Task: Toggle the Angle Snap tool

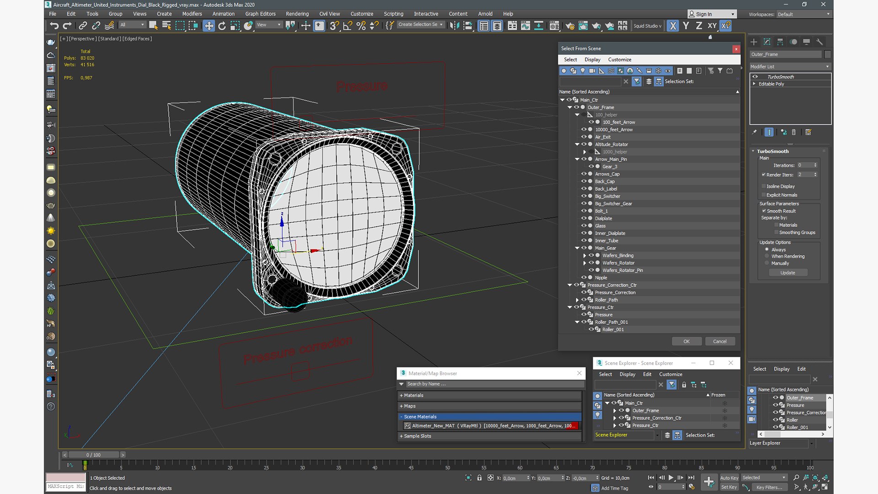Action: pyautogui.click(x=348, y=26)
